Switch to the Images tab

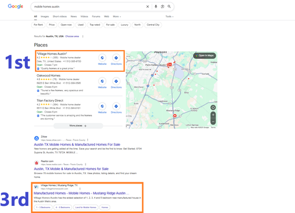pyautogui.click(x=45, y=16)
